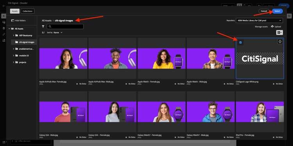The image size is (293, 146).
Task: Collapse the All Assets tree node
Action: (x=9, y=29)
